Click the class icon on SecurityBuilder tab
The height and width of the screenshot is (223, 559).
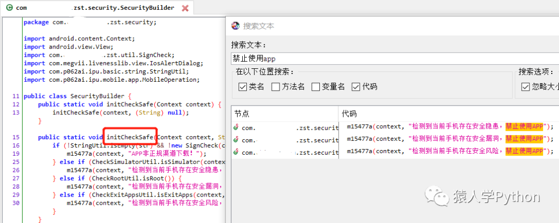click(9, 8)
